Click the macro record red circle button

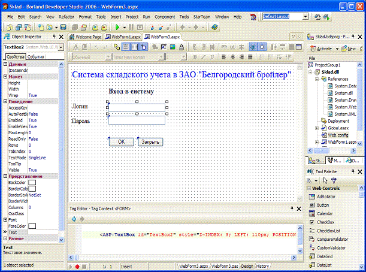[78, 265]
